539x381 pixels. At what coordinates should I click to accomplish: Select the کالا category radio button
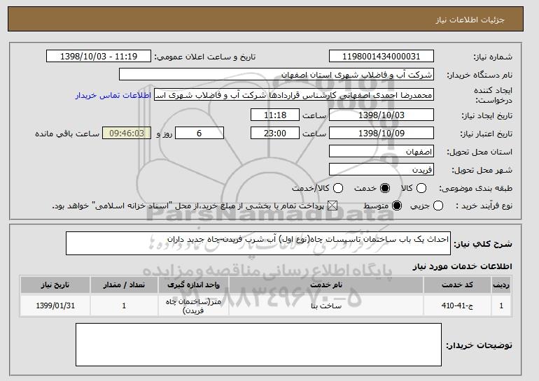pos(421,188)
